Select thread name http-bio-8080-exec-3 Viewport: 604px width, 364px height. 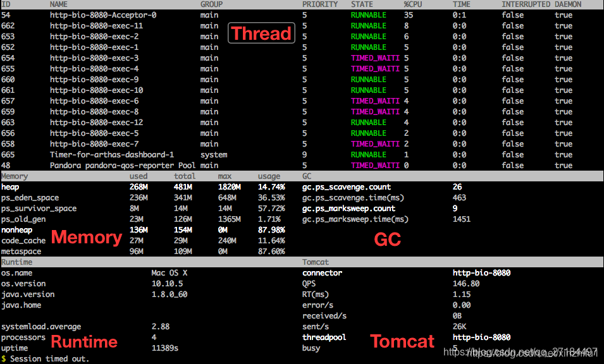pos(94,58)
